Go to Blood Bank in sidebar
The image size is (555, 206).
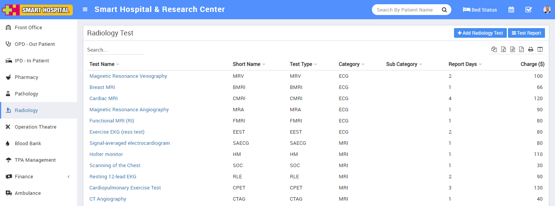click(28, 144)
